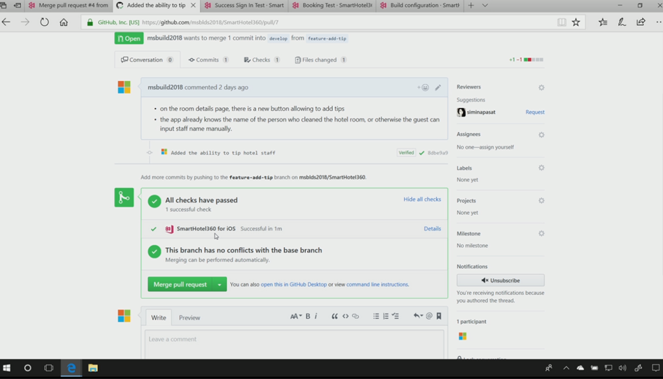The width and height of the screenshot is (663, 379).
Task: Go to browser home page
Action: 63,22
